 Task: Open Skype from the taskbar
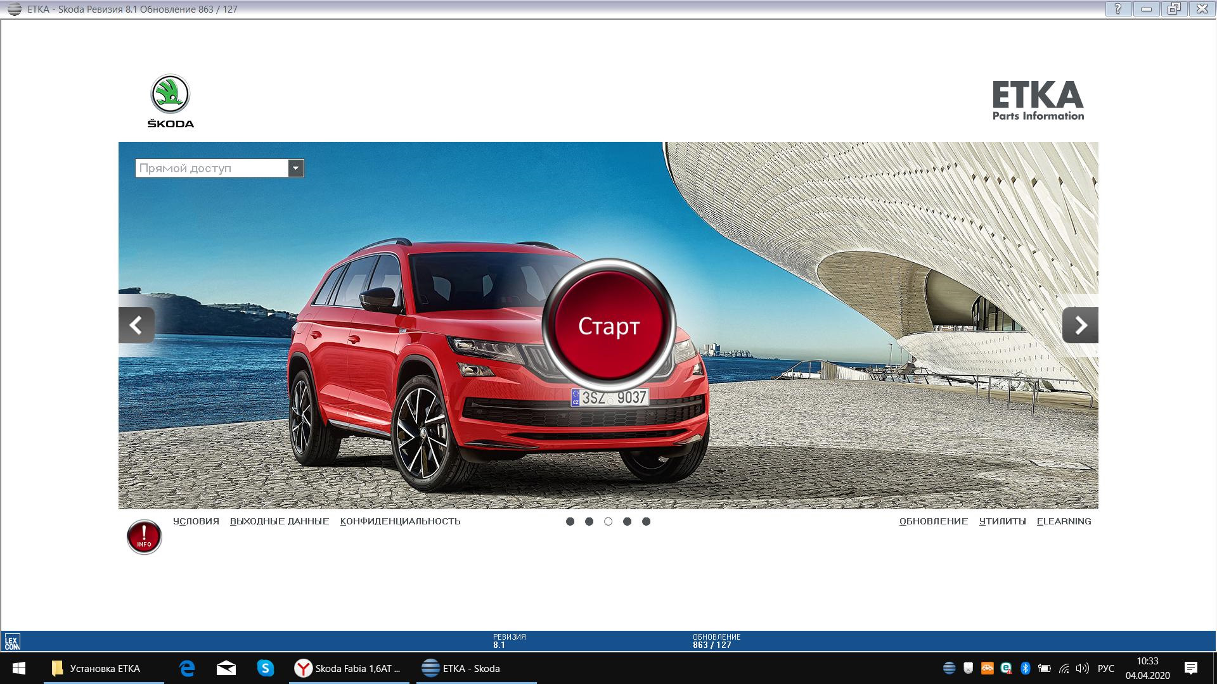265,668
